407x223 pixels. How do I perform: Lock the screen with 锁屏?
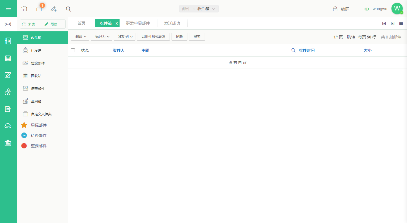click(x=341, y=9)
